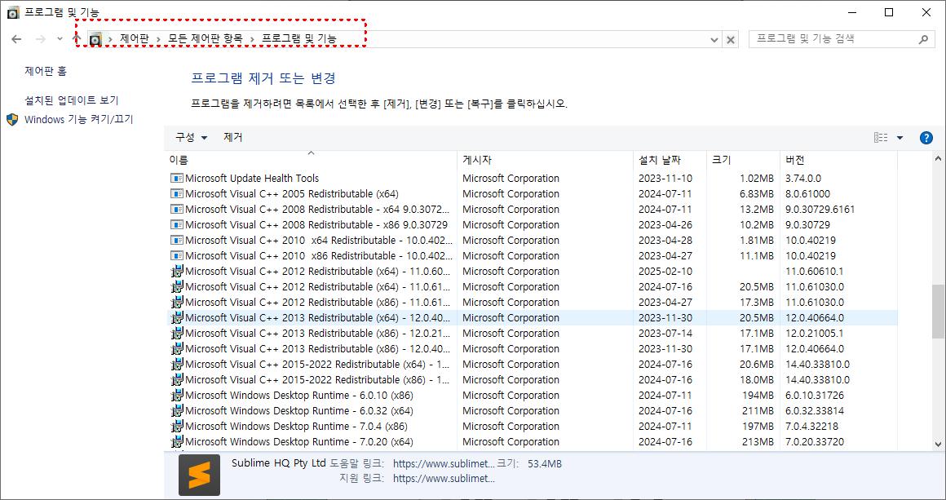Click the Visual C++ 2013 x86 12.0.21005.1 icon

pos(177,333)
